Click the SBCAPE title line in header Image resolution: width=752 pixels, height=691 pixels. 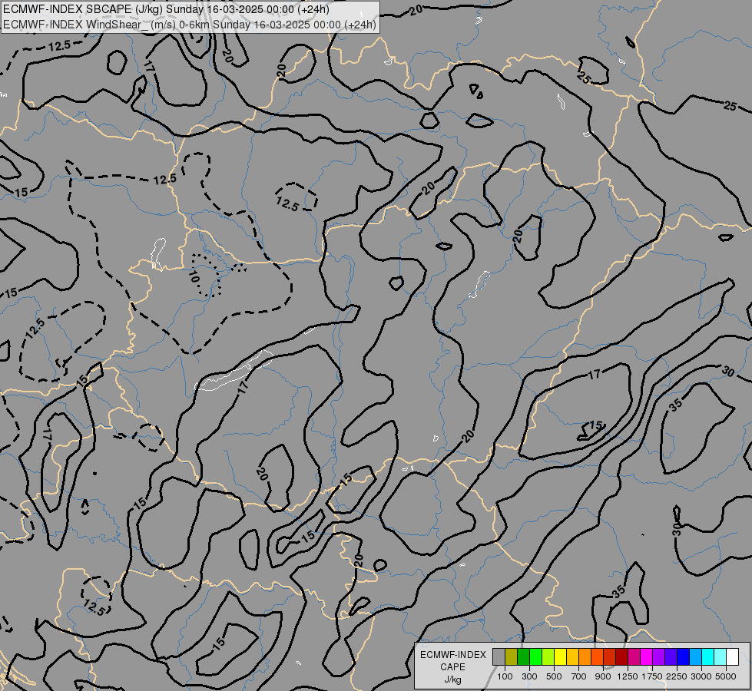click(166, 9)
